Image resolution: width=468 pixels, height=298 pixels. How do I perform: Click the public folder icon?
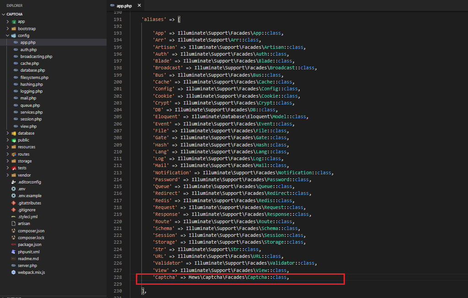[14, 140]
